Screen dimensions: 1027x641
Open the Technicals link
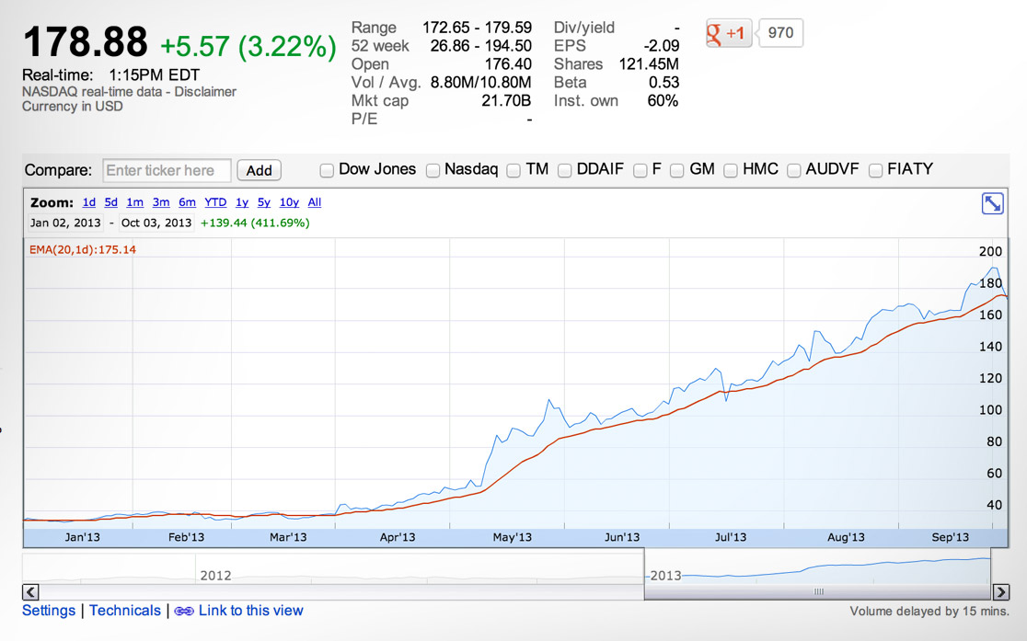point(125,611)
